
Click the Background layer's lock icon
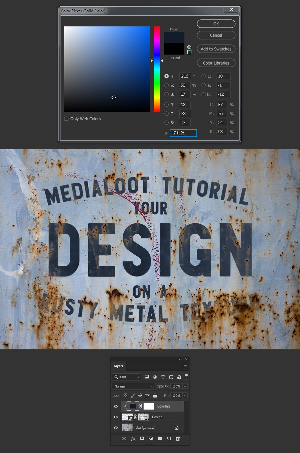177,428
